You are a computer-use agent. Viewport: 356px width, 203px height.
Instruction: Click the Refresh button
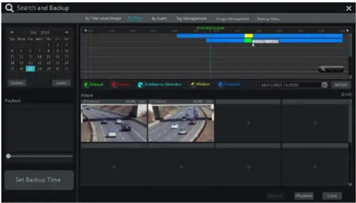point(341,85)
